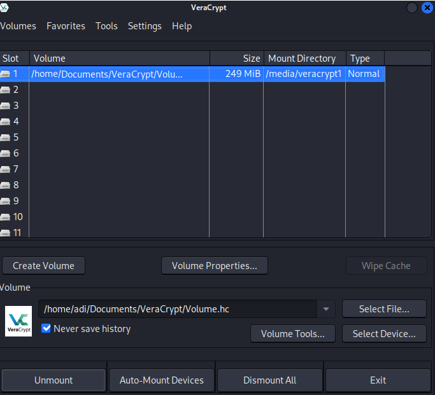Click the VeraCrypt logo beside the volume path

click(18, 321)
